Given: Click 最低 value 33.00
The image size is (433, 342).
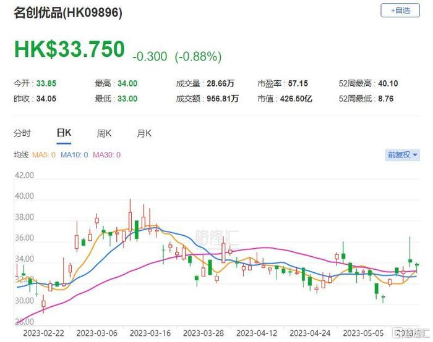Looking at the screenshot, I should click(x=127, y=99).
